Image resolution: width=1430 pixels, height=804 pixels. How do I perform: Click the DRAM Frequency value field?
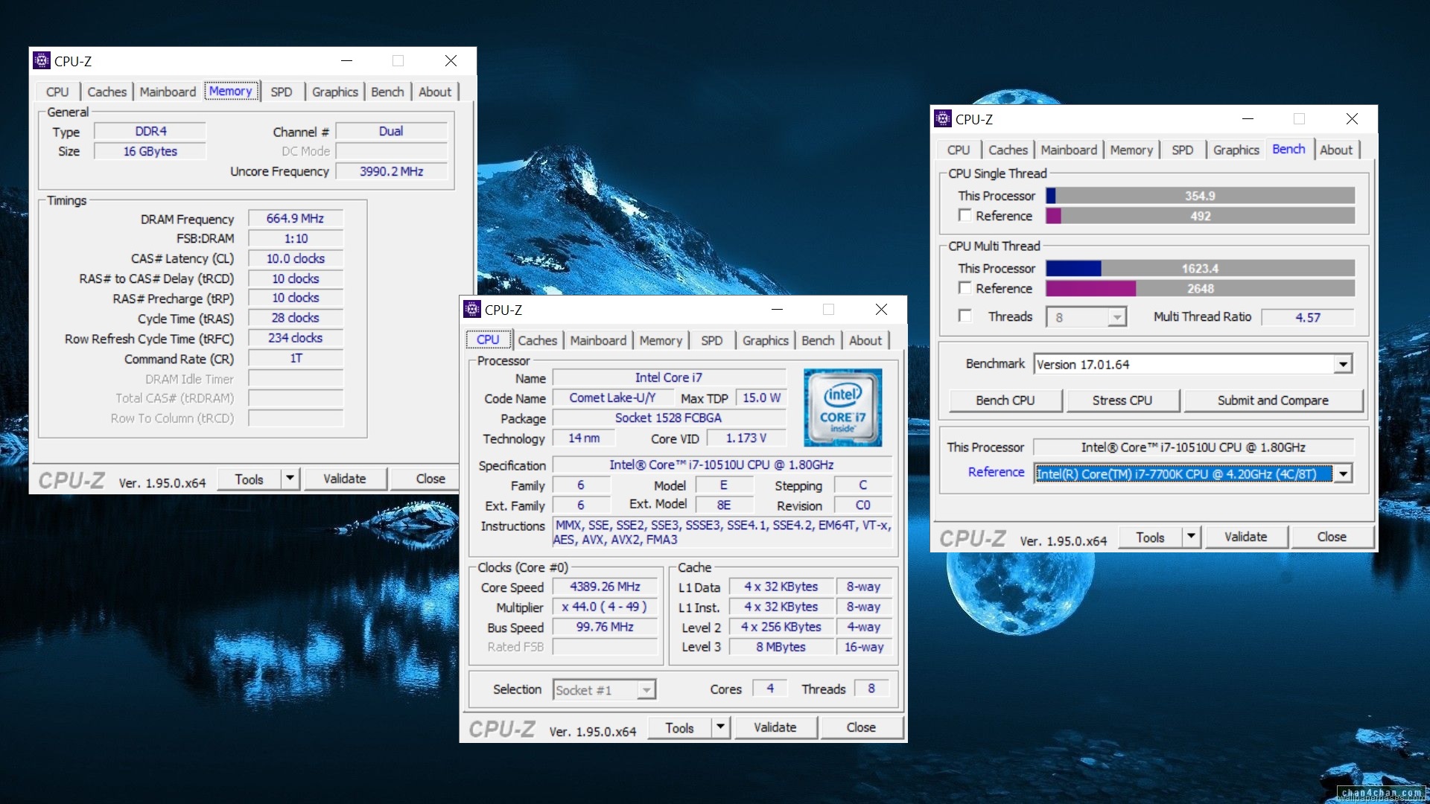click(x=295, y=219)
